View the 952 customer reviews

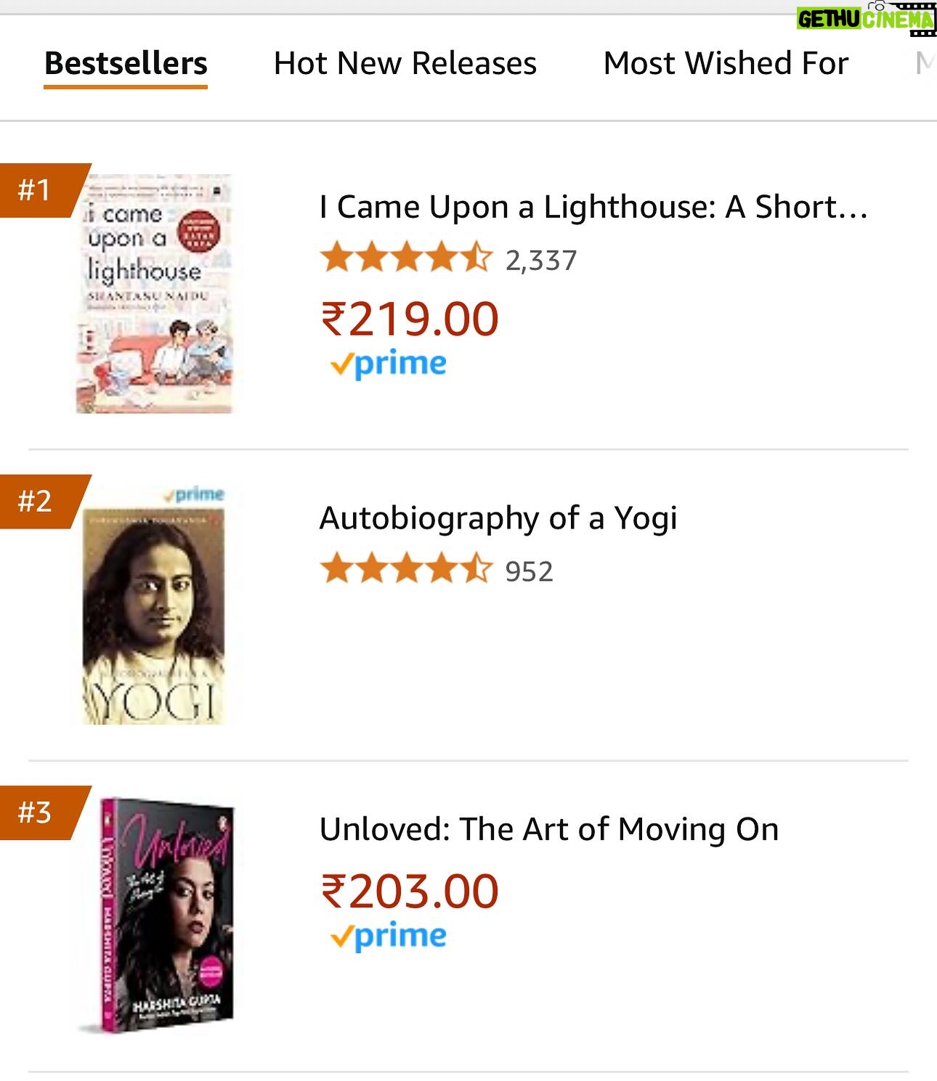[530, 572]
